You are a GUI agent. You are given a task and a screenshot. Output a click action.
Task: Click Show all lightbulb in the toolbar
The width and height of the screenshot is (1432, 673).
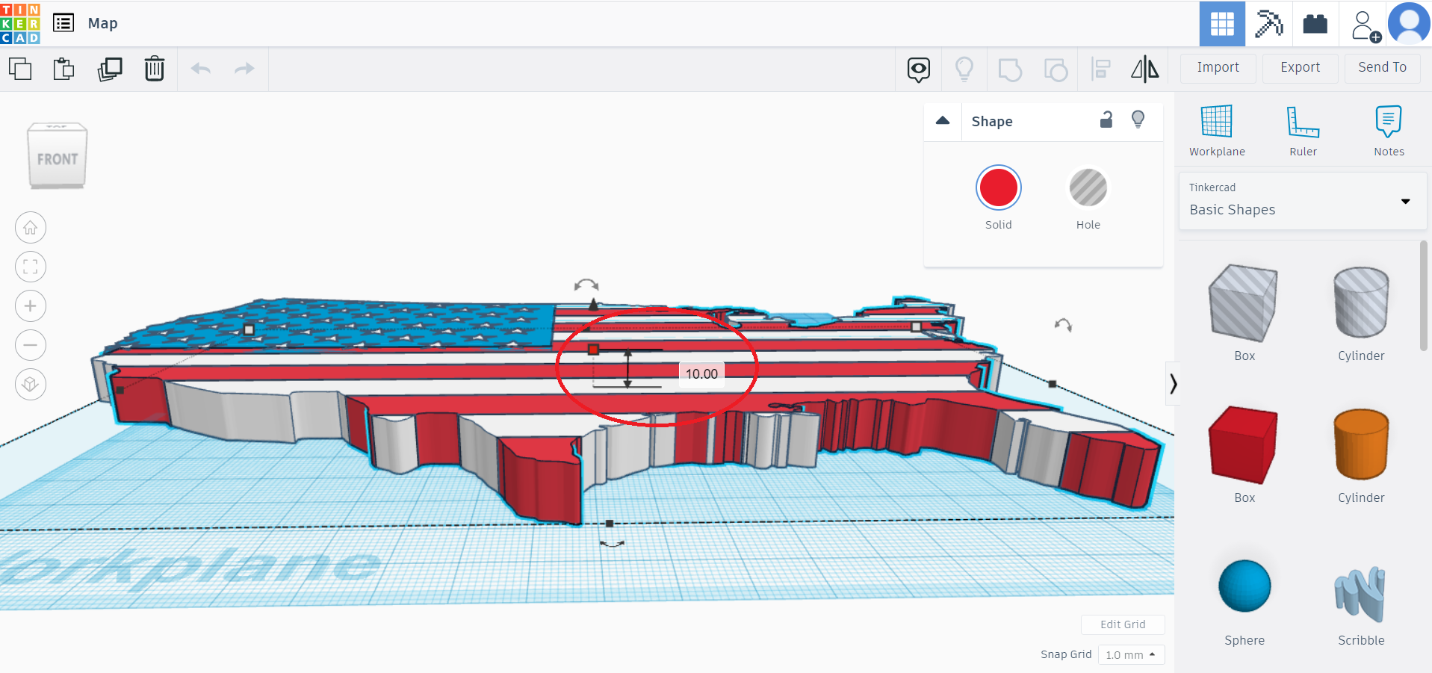pyautogui.click(x=964, y=69)
